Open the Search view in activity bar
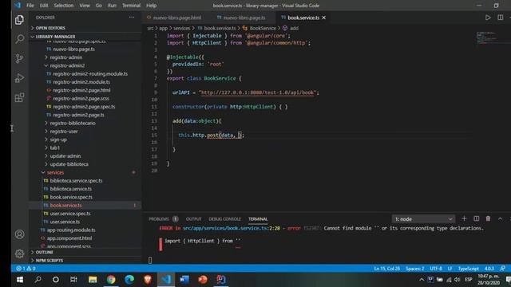Image resolution: width=511 pixels, height=287 pixels. [x=19, y=39]
